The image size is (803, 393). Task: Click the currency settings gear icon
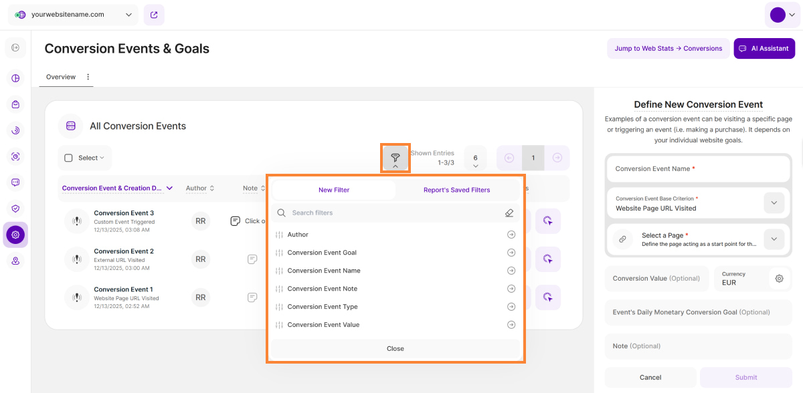[x=779, y=279]
